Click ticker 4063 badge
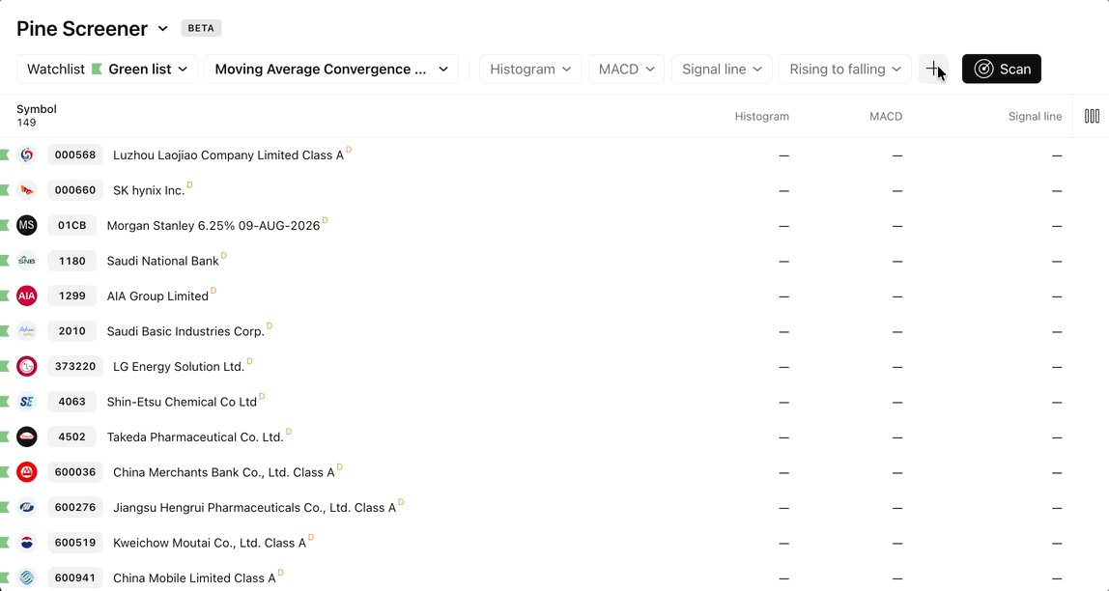 (x=72, y=402)
